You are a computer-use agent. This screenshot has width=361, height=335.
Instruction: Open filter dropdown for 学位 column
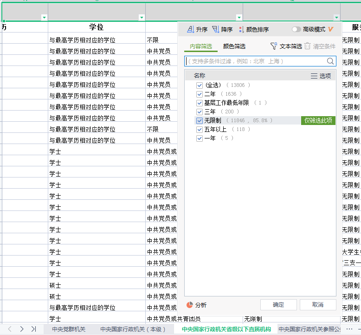[142, 18]
